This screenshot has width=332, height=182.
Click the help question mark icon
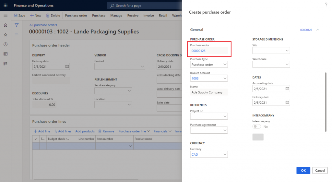pyautogui.click(x=326, y=5)
